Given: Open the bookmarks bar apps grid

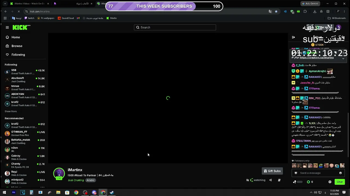Looking at the screenshot, I should tap(5, 18).
